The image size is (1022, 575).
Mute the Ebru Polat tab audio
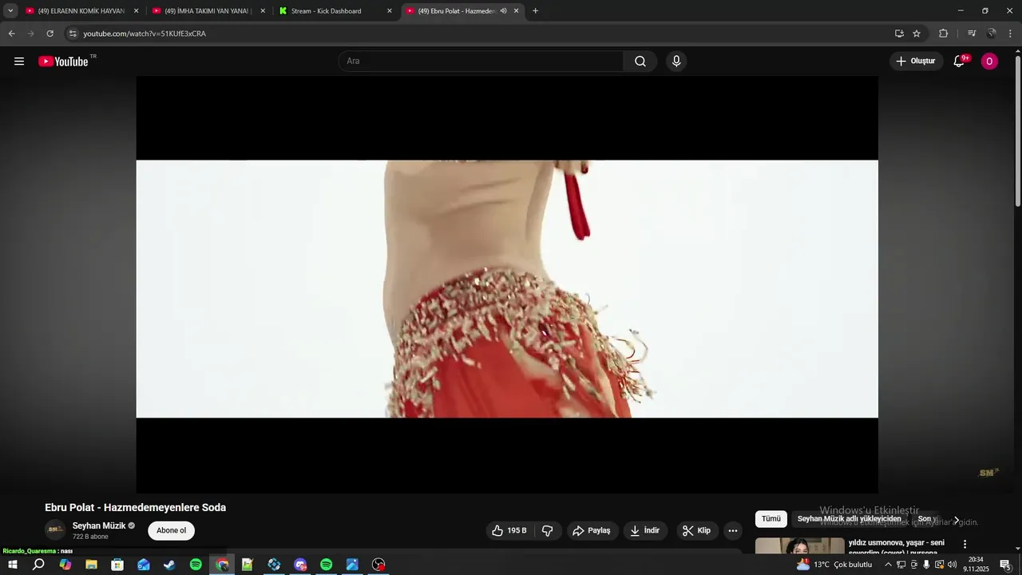[x=503, y=11]
